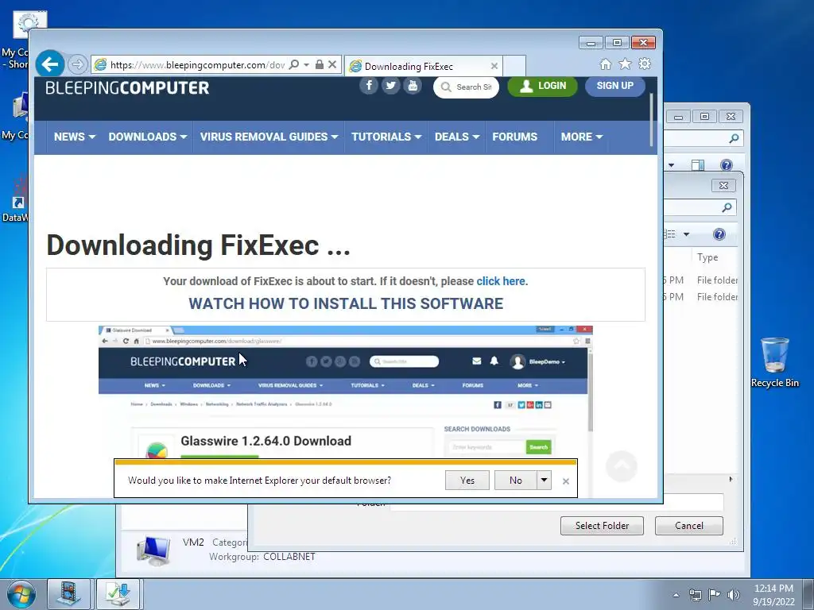Click the Select Folder button
The image size is (814, 610).
602,526
